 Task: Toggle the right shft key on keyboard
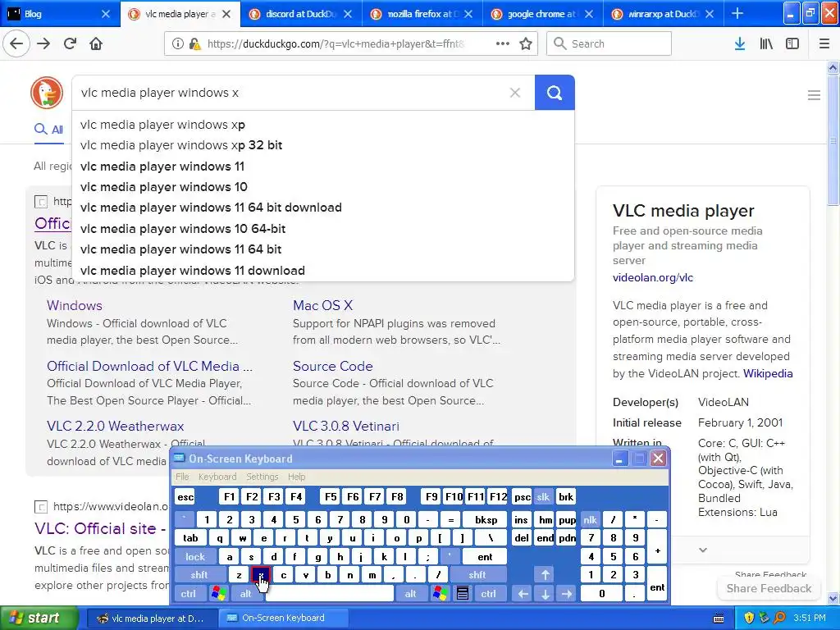click(x=477, y=575)
